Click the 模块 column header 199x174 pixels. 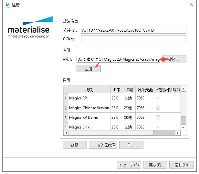[89, 90]
